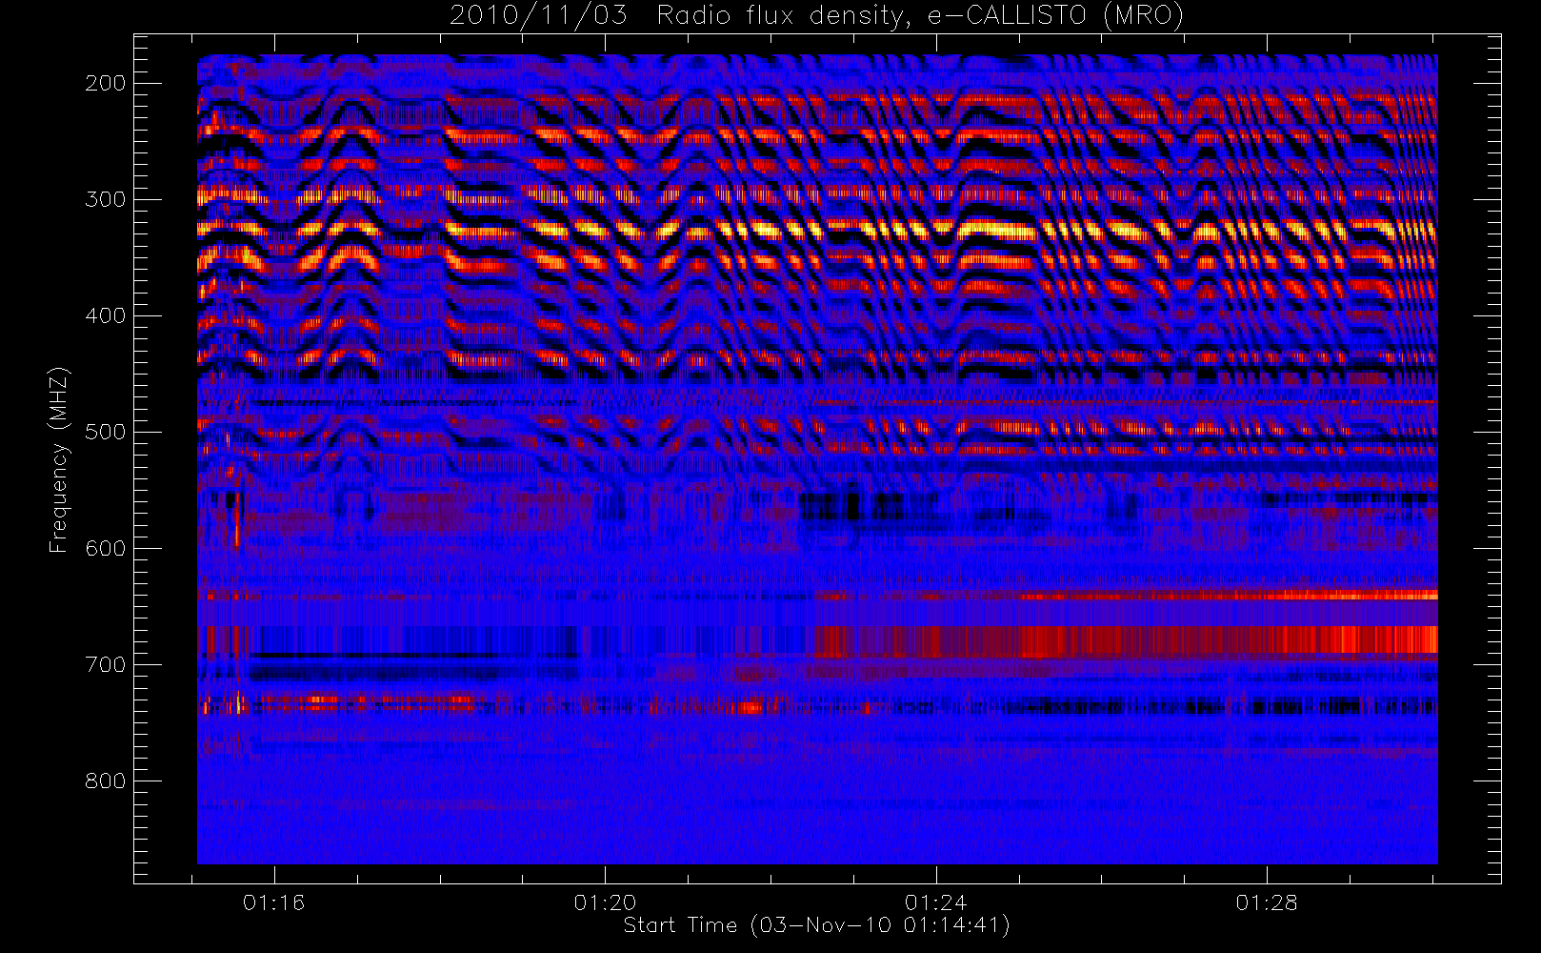
Task: Select the 300 frequency tick label
Action: (105, 199)
